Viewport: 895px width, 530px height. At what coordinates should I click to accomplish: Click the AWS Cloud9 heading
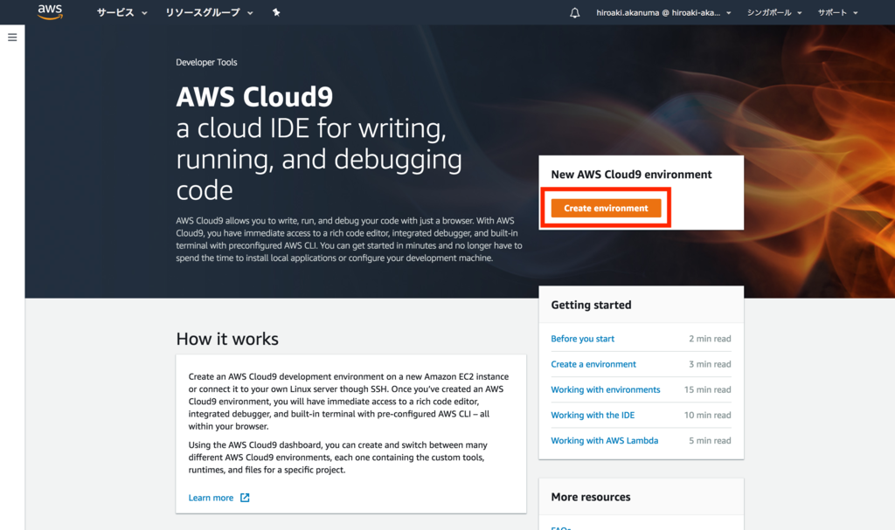coord(254,97)
